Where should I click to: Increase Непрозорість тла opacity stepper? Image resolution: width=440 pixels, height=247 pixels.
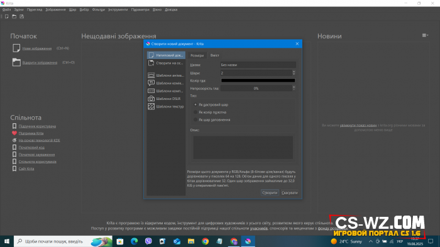tap(294, 87)
